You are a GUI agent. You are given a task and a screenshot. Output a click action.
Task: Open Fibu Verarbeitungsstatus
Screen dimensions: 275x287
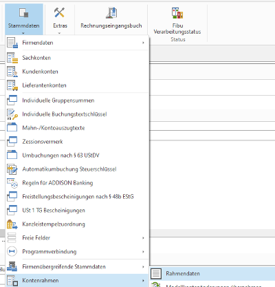tap(177, 21)
